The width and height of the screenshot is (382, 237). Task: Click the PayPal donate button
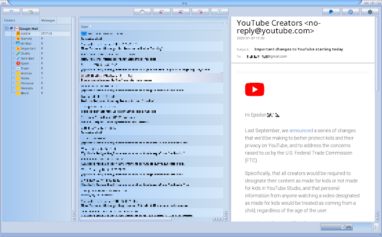(x=331, y=12)
